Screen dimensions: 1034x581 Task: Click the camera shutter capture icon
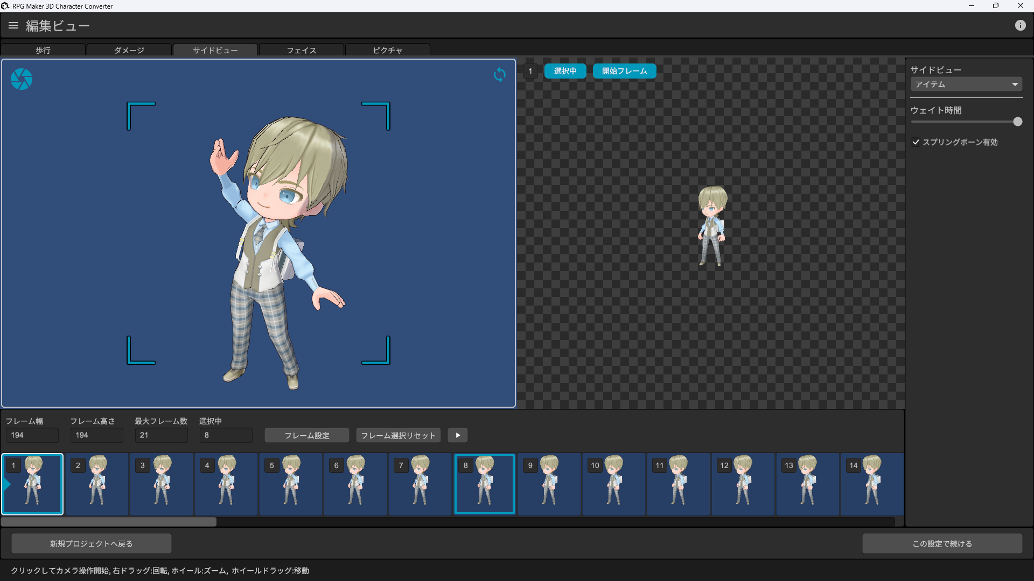pos(22,79)
